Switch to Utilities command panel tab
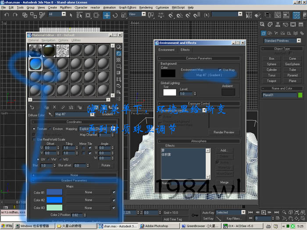Screen dimensions: 307x230 (301, 25)
